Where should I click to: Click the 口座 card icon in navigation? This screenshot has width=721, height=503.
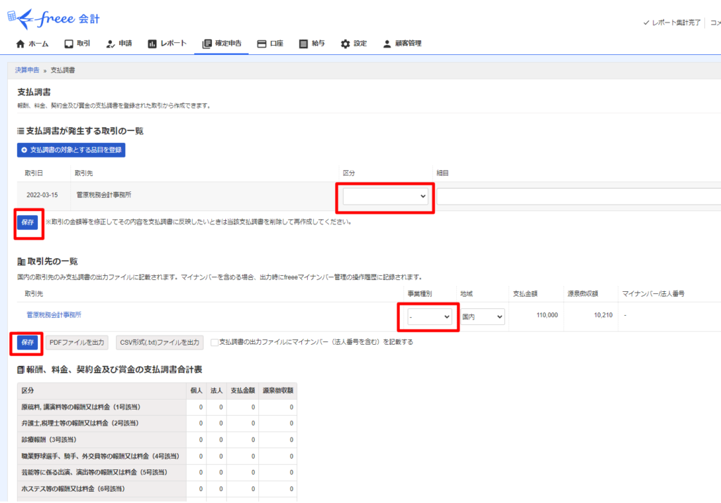(x=262, y=44)
